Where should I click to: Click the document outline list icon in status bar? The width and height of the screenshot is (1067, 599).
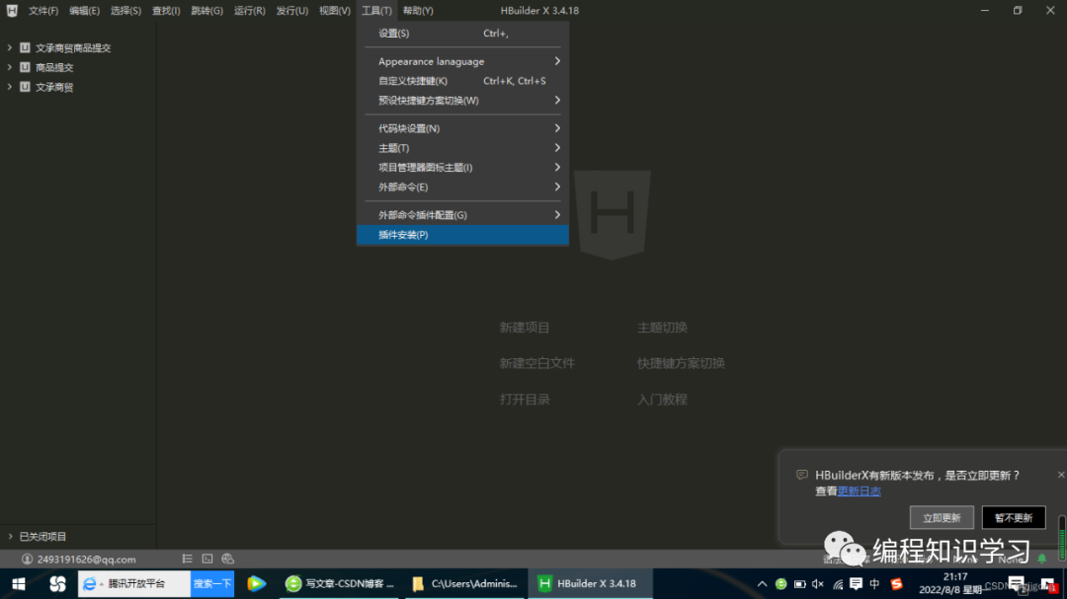point(186,559)
